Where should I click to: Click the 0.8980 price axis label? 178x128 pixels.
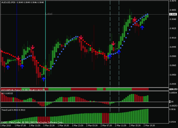pyautogui.click(x=173, y=56)
